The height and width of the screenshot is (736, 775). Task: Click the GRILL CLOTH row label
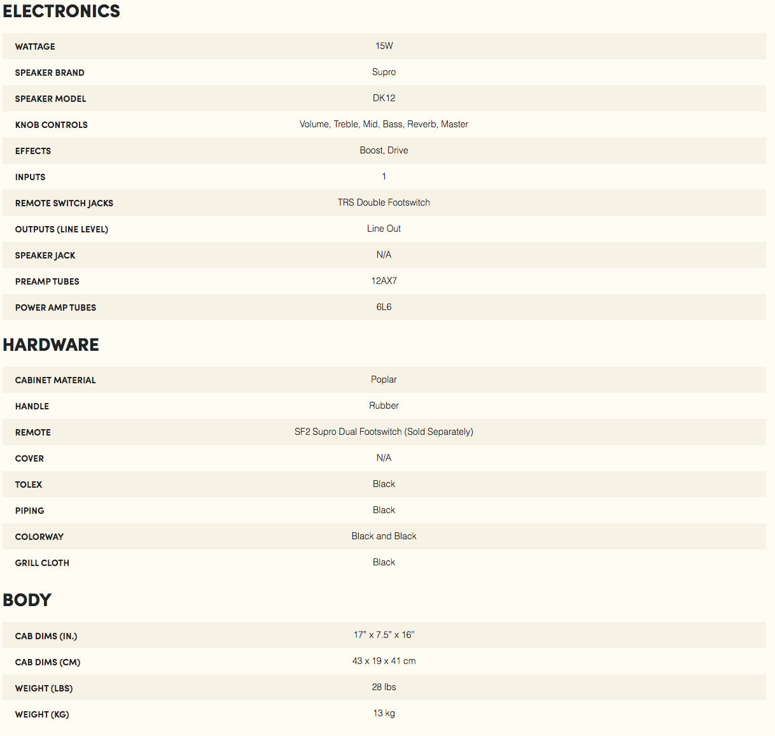tap(42, 563)
